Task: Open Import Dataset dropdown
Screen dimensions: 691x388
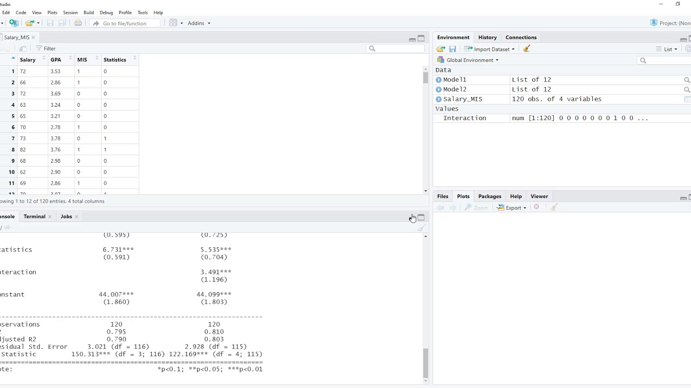Action: click(490, 49)
